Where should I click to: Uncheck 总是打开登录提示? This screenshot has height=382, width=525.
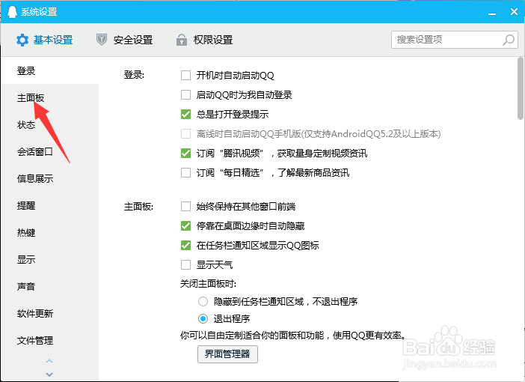tap(185, 114)
